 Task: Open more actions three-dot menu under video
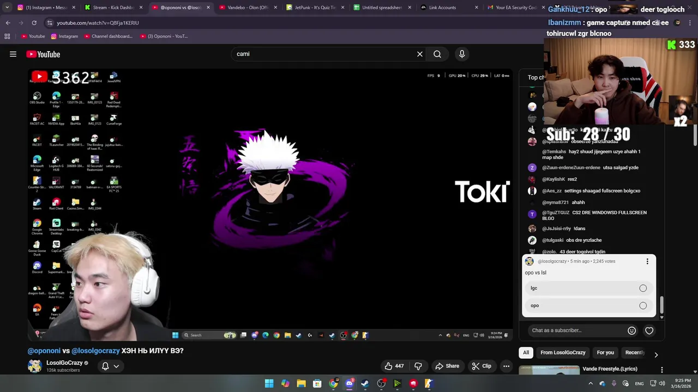click(506, 366)
